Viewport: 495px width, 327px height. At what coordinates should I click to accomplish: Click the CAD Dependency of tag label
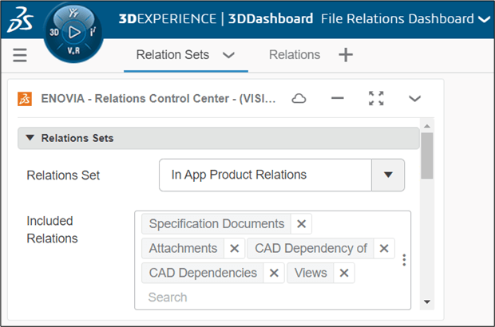311,249
